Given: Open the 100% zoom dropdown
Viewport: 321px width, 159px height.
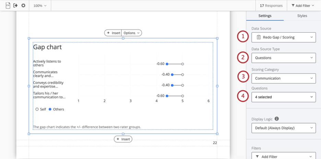Looking at the screenshot, I should (40, 5).
